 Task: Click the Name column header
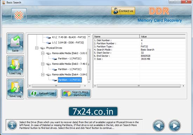116,37
